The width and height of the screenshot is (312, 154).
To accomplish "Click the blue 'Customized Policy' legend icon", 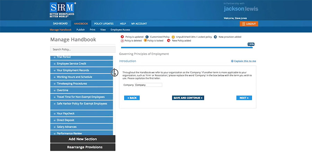I will pyautogui.click(x=147, y=37).
